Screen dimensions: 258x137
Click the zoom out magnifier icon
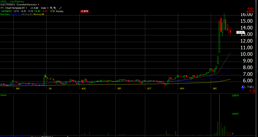point(55,8)
